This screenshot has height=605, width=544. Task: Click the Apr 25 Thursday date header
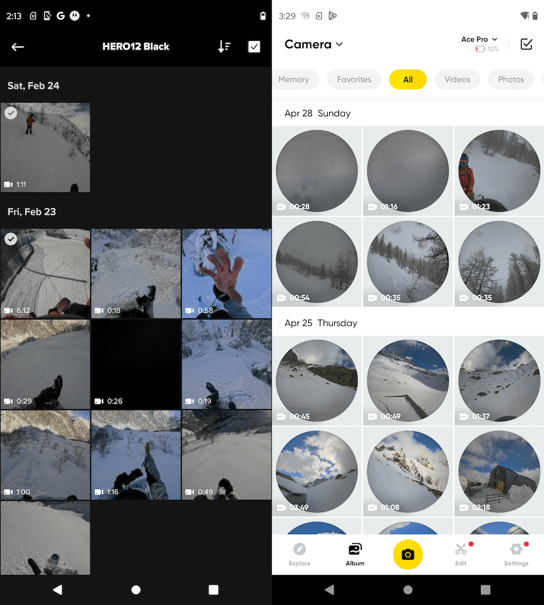pyautogui.click(x=321, y=323)
